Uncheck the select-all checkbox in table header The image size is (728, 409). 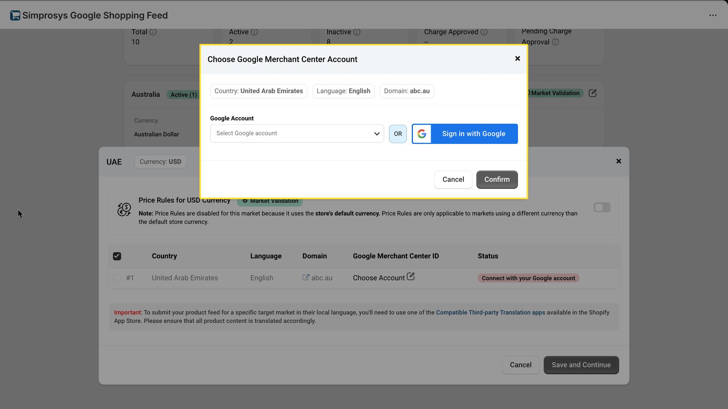pos(117,256)
